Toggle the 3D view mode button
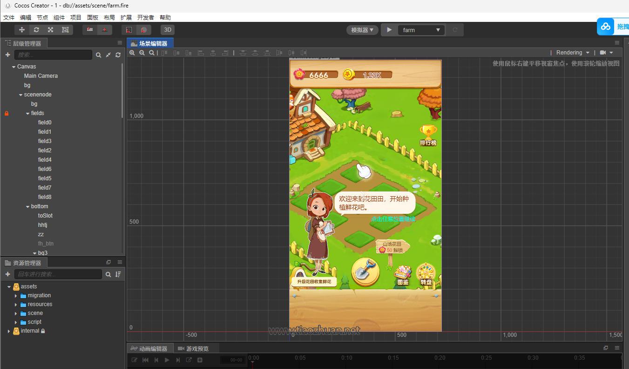Viewport: 629px width, 369px height. [168, 30]
